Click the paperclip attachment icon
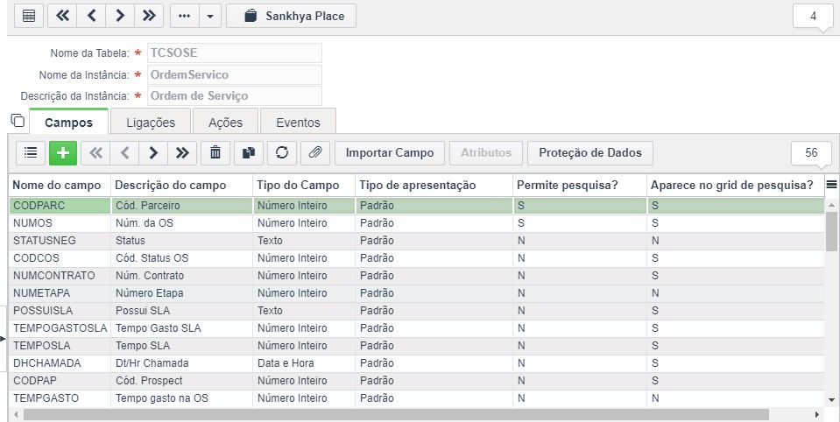The height and width of the screenshot is (422, 840). 315,153
